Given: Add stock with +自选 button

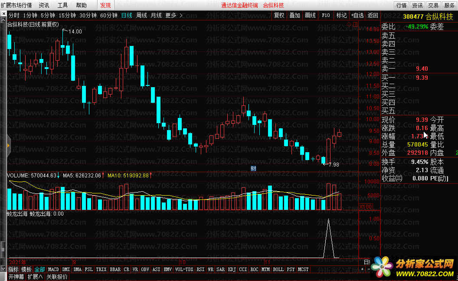Looking at the screenshot, I should click(357, 15).
